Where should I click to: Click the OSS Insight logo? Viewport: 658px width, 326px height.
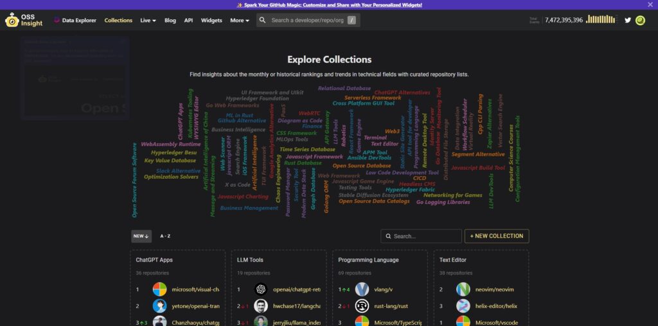(x=24, y=20)
